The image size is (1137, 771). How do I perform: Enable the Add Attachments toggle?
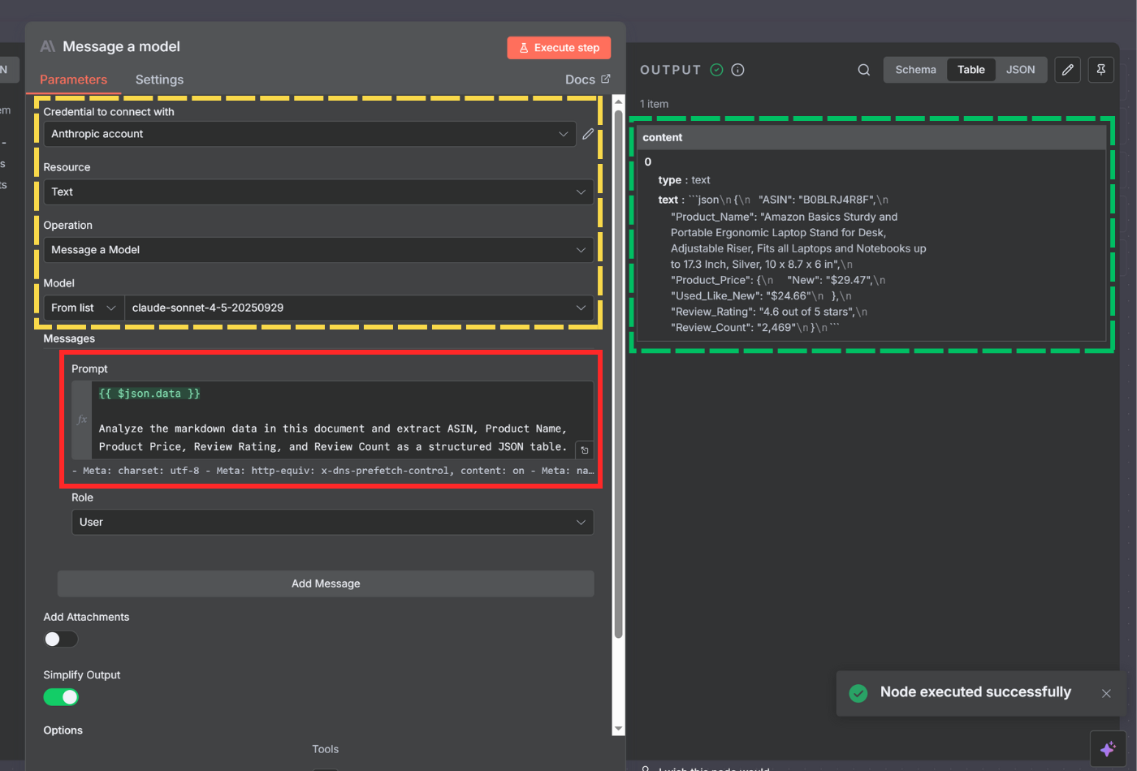pos(61,639)
